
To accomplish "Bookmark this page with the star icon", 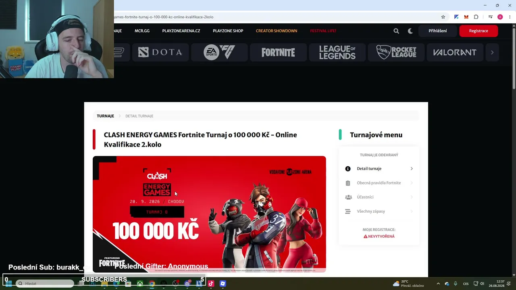I will pos(443,17).
